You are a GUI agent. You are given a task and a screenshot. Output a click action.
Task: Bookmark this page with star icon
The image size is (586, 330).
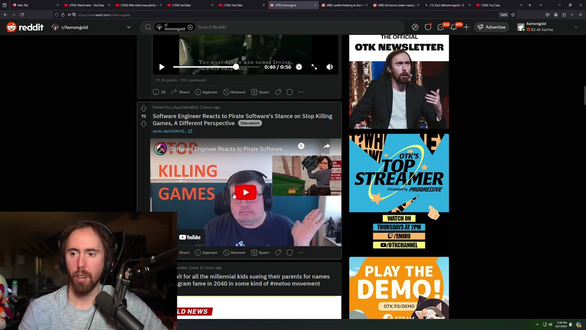(513, 15)
